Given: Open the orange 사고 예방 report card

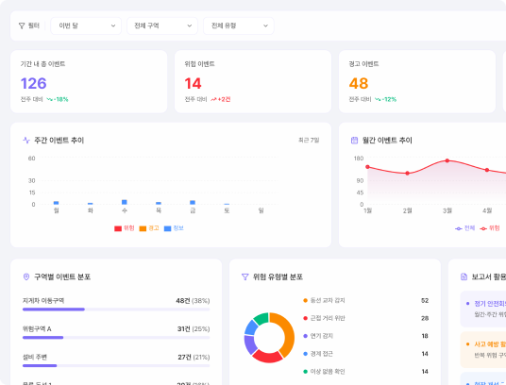Looking at the screenshot, I should point(483,349).
